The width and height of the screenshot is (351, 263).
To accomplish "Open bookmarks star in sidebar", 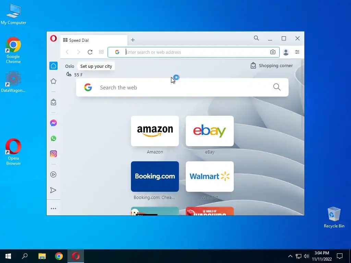I will pos(53,81).
